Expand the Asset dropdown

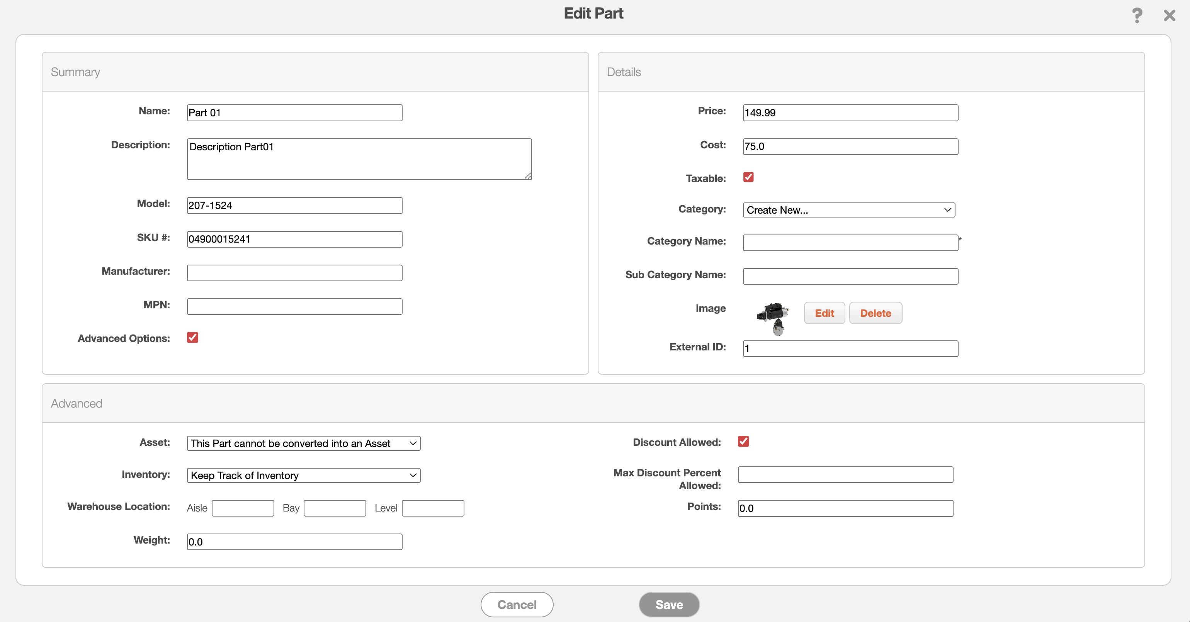[304, 443]
